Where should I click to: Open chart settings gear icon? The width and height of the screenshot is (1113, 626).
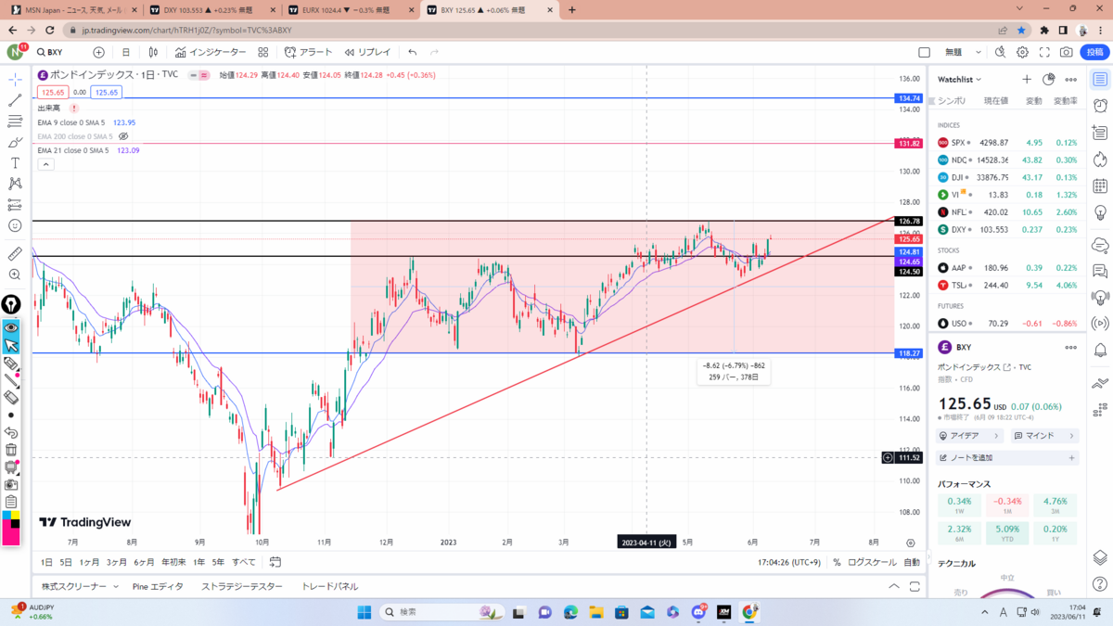(1022, 52)
